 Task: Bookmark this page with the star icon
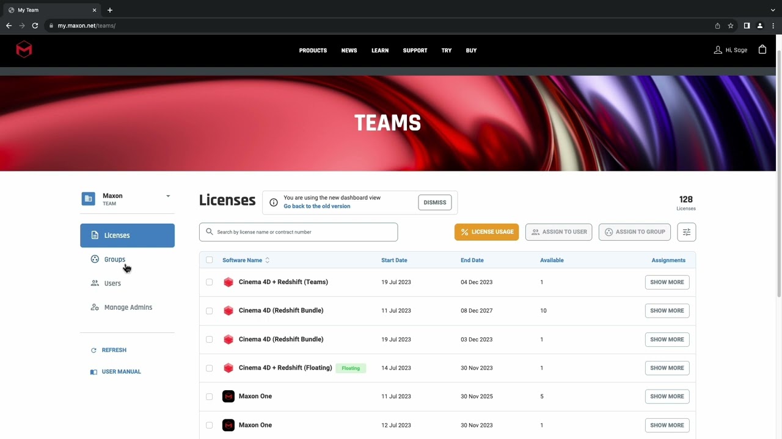tap(731, 26)
